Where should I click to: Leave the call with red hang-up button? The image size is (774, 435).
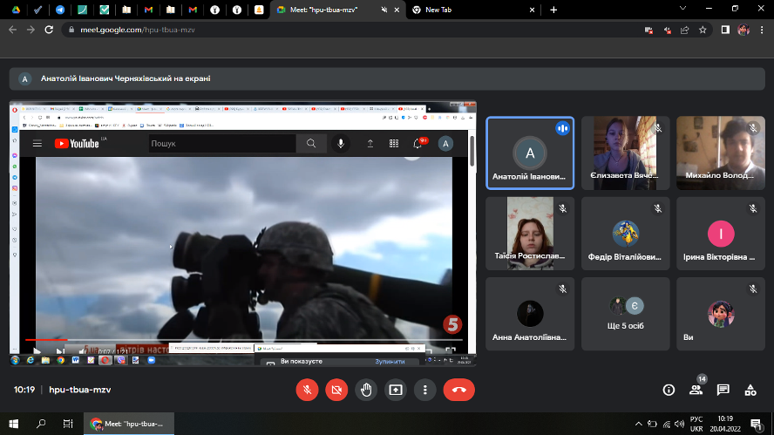click(458, 390)
